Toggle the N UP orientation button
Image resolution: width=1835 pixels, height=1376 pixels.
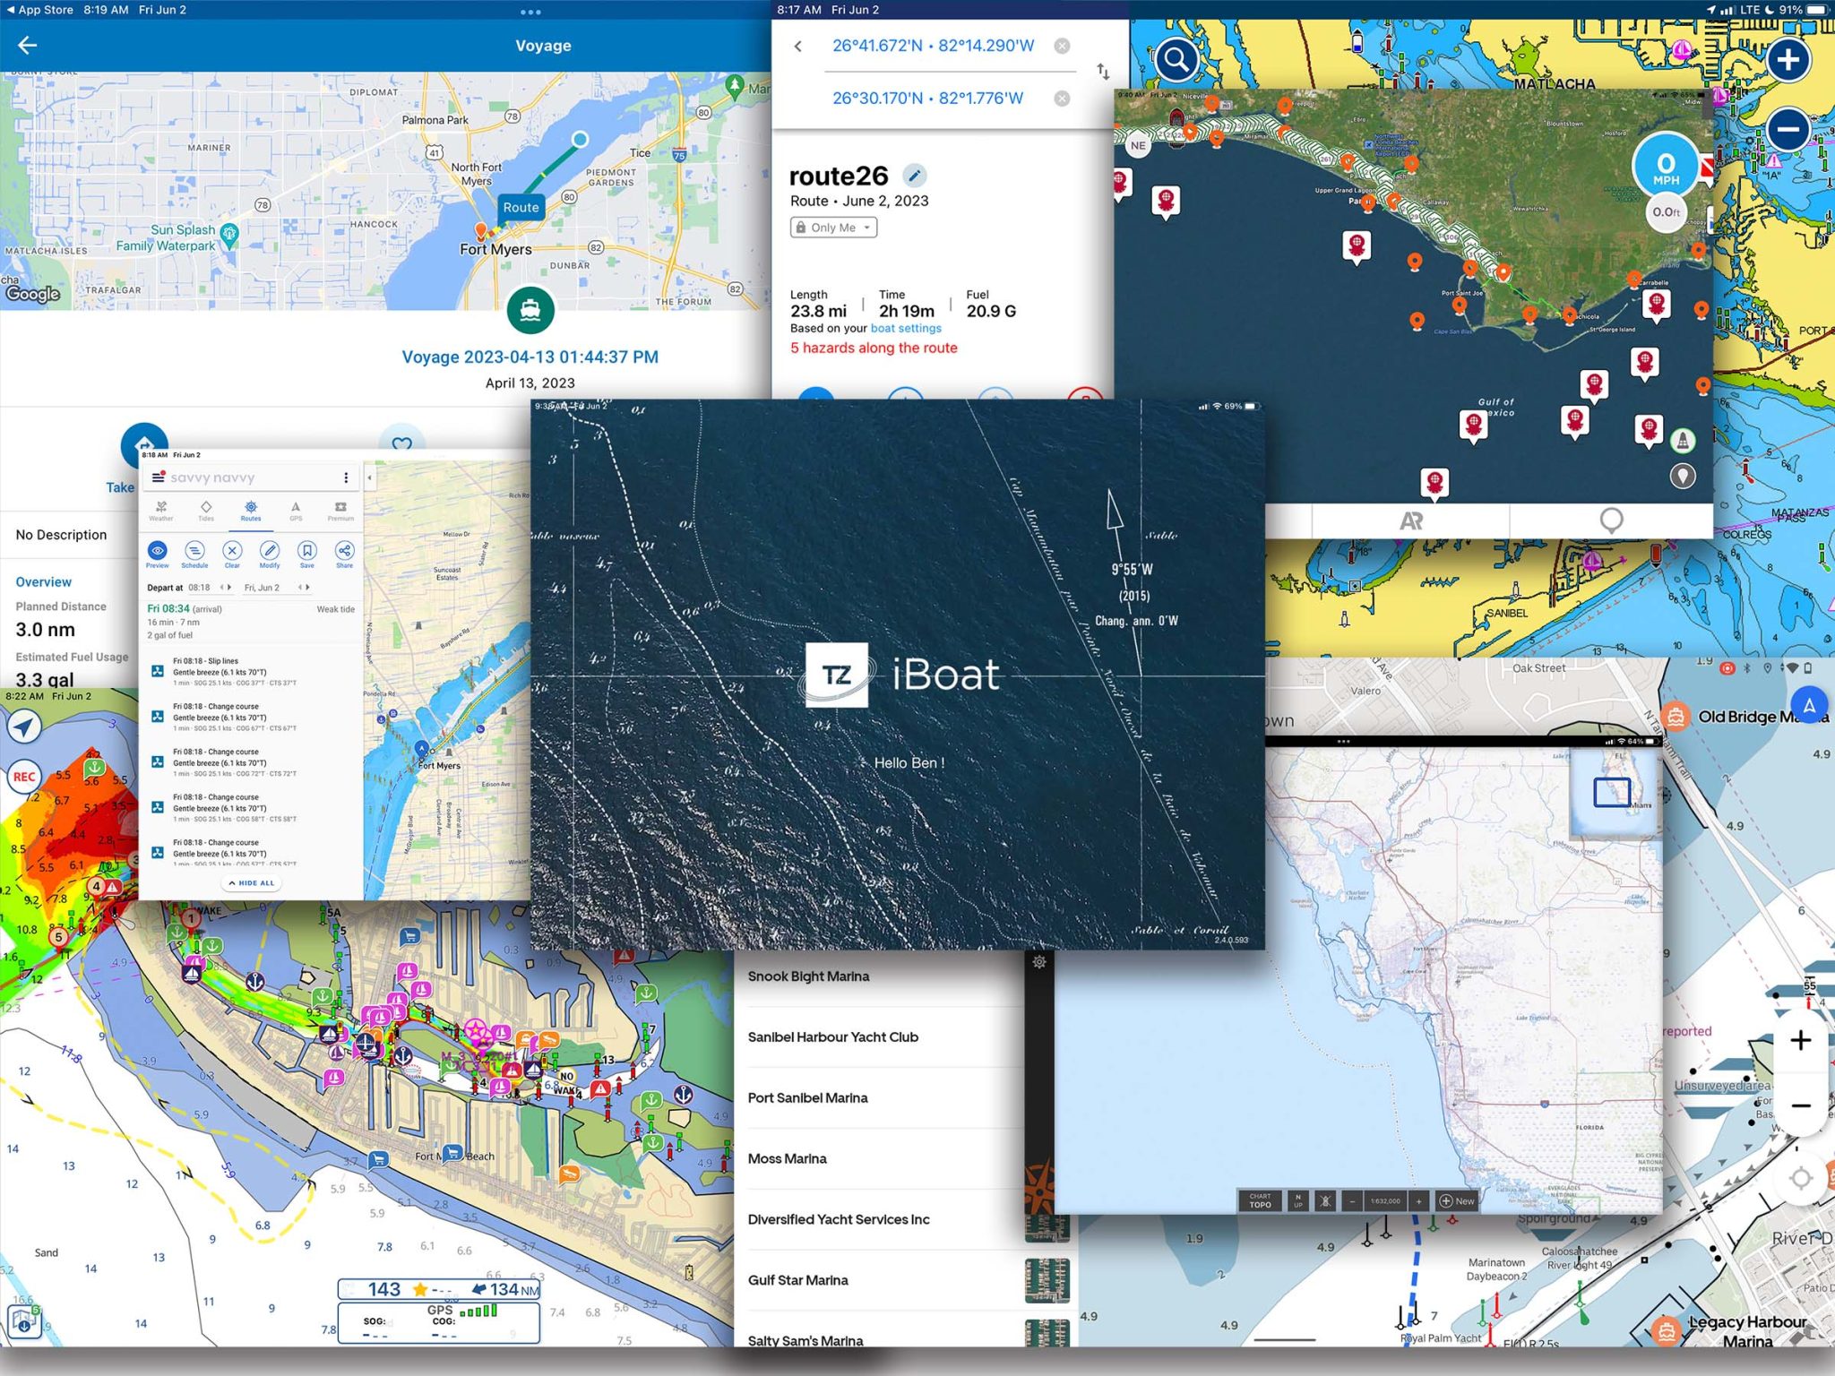[1297, 1201]
